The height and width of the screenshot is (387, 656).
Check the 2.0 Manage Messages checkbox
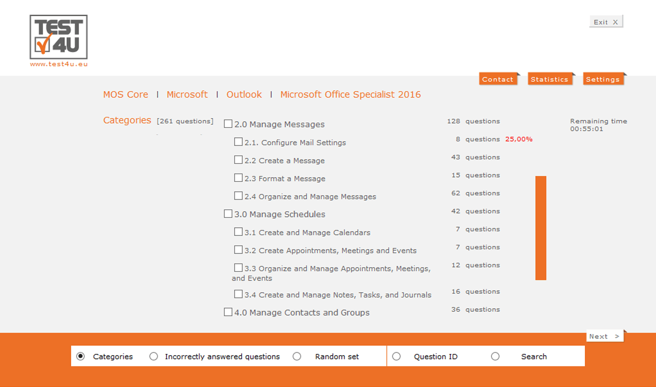[x=228, y=124]
